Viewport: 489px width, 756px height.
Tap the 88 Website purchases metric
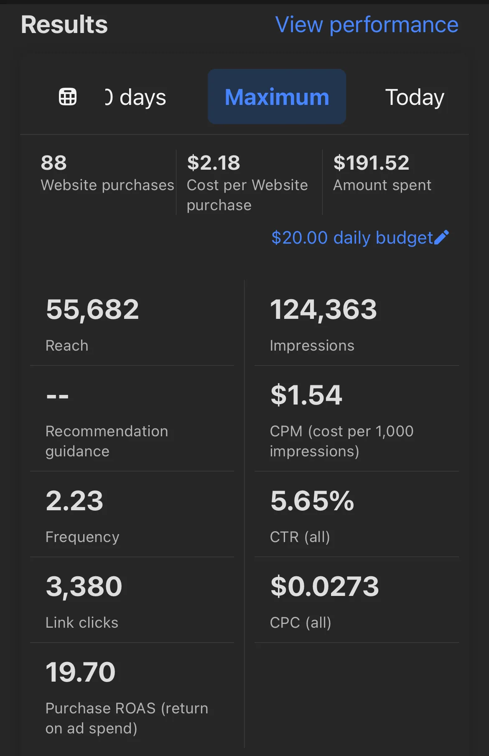coord(107,173)
